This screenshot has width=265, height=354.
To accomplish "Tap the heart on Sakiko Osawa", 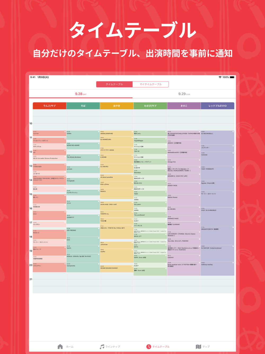I will click(200, 196).
